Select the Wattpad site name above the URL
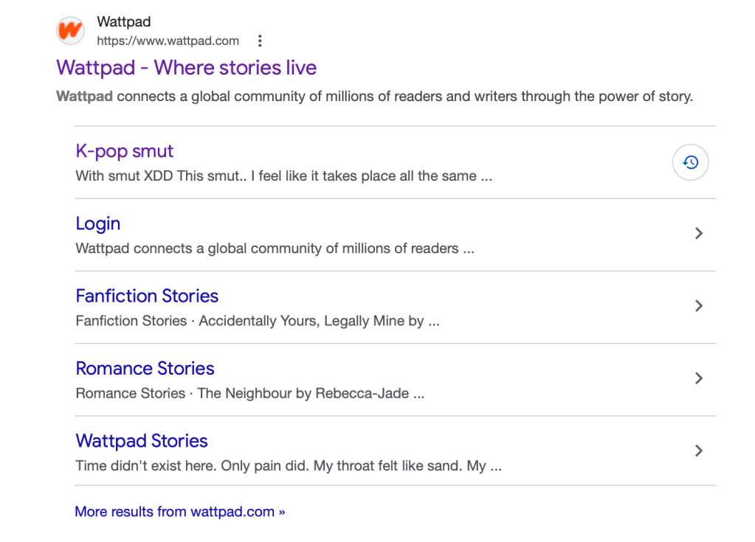The width and height of the screenshot is (755, 542). pos(123,23)
